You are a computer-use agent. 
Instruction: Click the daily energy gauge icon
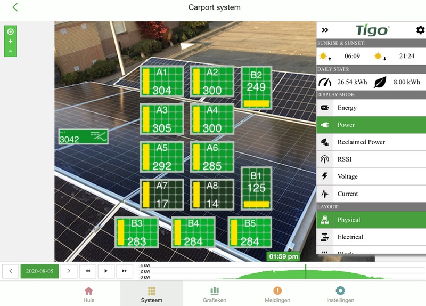pos(325,82)
